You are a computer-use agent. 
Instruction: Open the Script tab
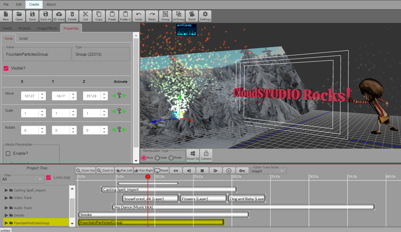click(23, 38)
